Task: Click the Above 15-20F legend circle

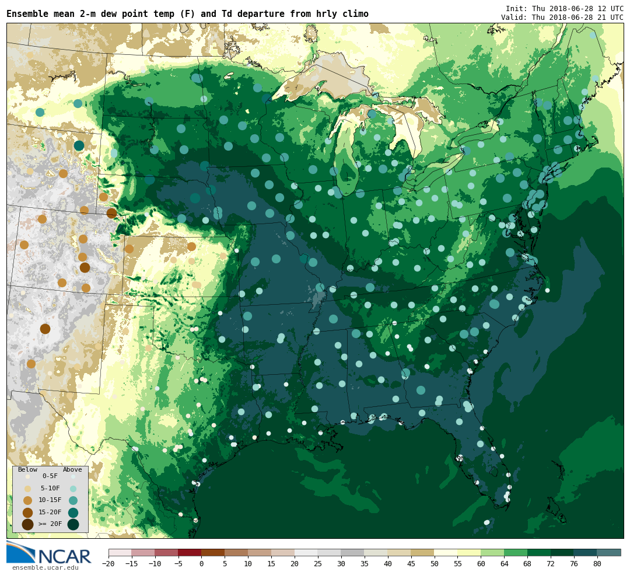Action: (x=73, y=513)
